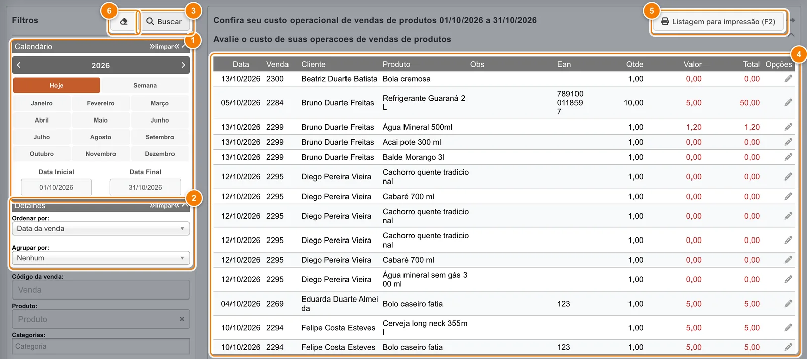Click sale number 2284

pos(275,103)
